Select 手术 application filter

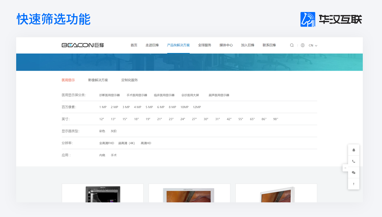click(114, 155)
